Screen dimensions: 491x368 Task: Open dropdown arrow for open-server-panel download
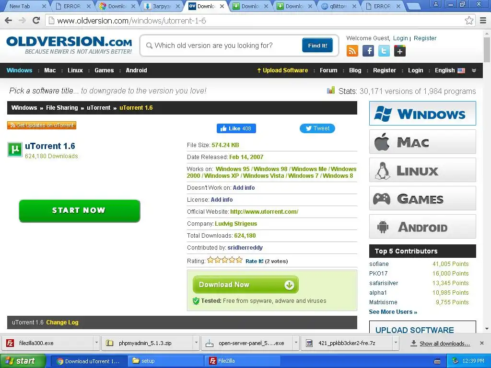295,343
